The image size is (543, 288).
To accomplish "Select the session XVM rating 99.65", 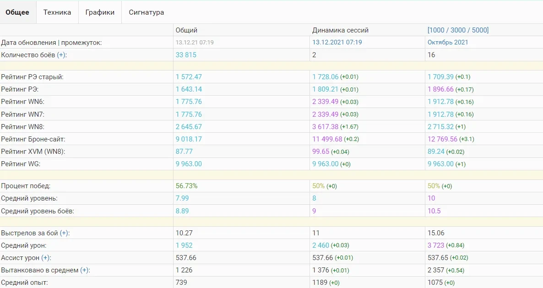I will click(321, 152).
